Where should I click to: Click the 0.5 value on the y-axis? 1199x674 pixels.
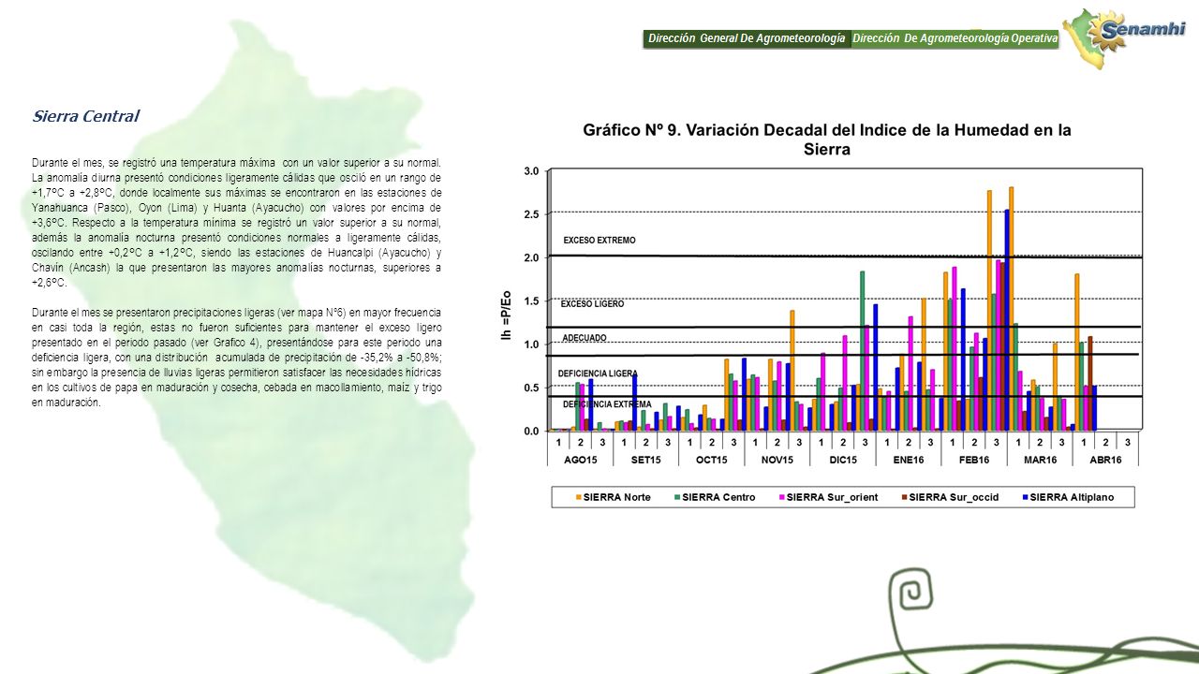tap(530, 388)
